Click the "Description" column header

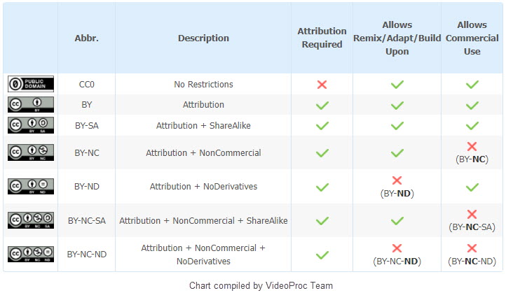[203, 38]
